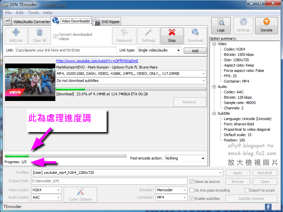Viewport: 283px width, 212px height.
Task: Click the video download progress bar
Action: click(131, 89)
